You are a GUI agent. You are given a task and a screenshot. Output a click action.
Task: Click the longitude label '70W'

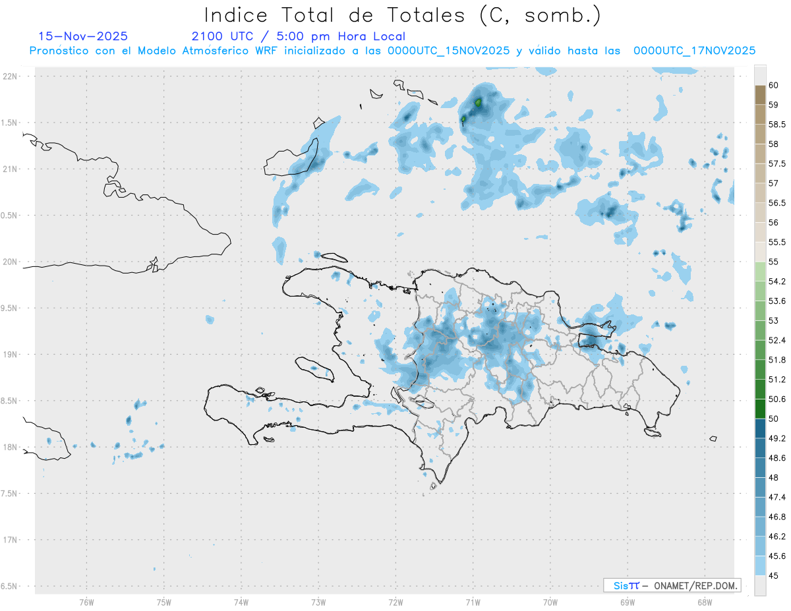click(x=550, y=602)
